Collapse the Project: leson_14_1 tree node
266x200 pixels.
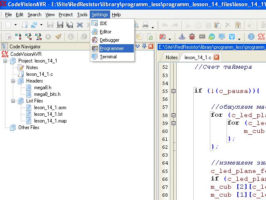[5, 61]
